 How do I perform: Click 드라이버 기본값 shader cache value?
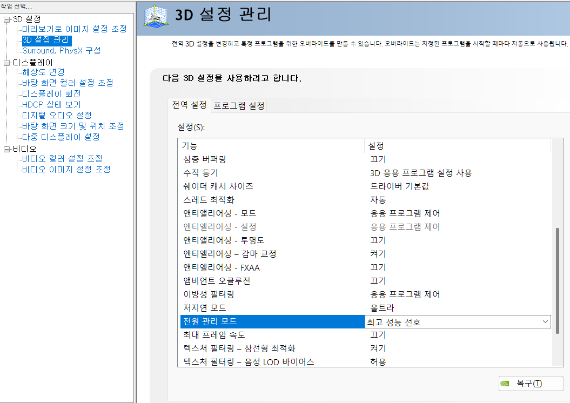coord(399,186)
